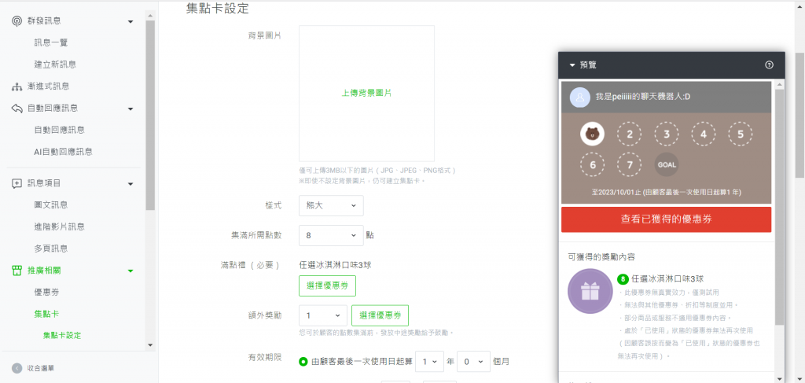Screen dimensions: 805x383
Task: Open 圖文訊息 in the sidebar
Action: click(51, 204)
